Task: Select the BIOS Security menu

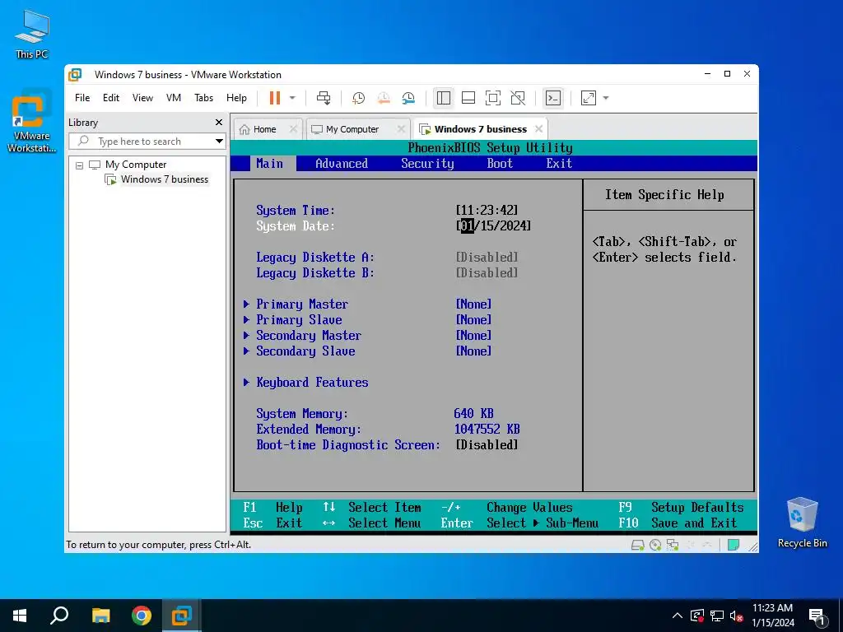Action: click(x=427, y=164)
